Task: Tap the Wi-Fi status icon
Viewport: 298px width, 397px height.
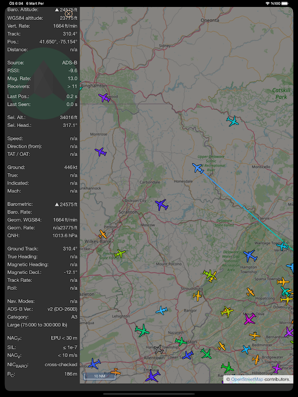Action: coord(268,3)
